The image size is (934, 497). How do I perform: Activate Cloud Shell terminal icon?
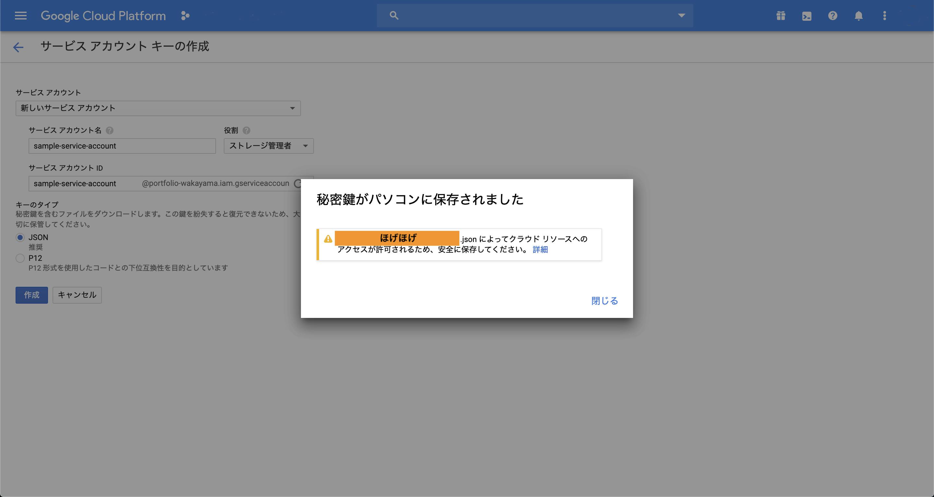[x=807, y=16]
